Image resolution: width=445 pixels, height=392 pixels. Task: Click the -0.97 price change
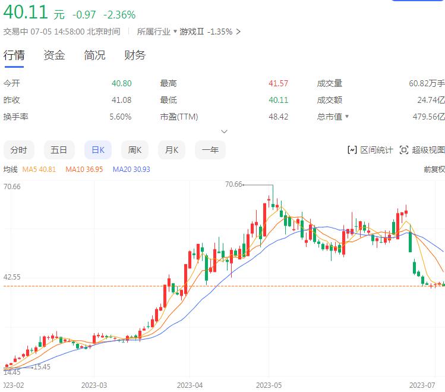pyautogui.click(x=84, y=15)
